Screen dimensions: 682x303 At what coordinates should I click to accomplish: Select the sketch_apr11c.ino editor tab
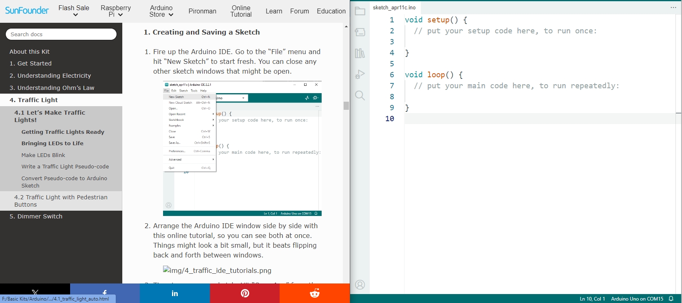tap(394, 7)
